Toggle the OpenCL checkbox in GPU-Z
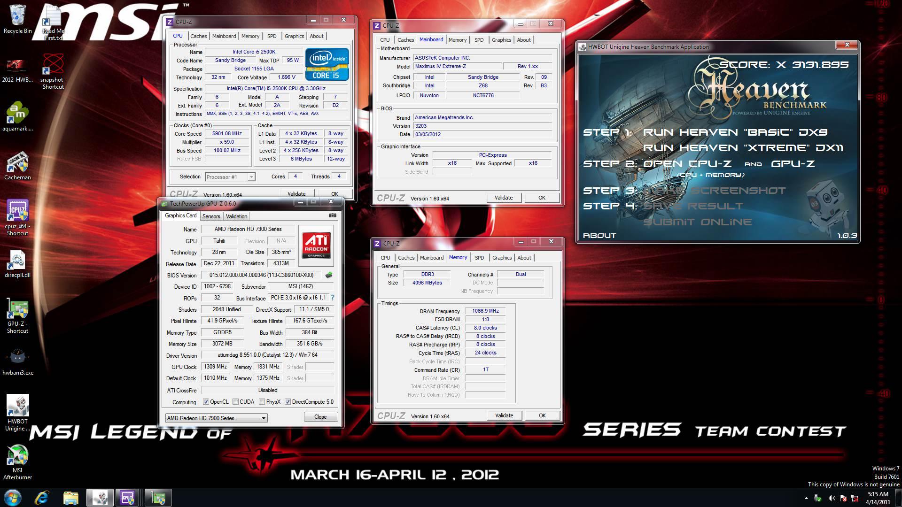902x507 pixels. point(206,402)
